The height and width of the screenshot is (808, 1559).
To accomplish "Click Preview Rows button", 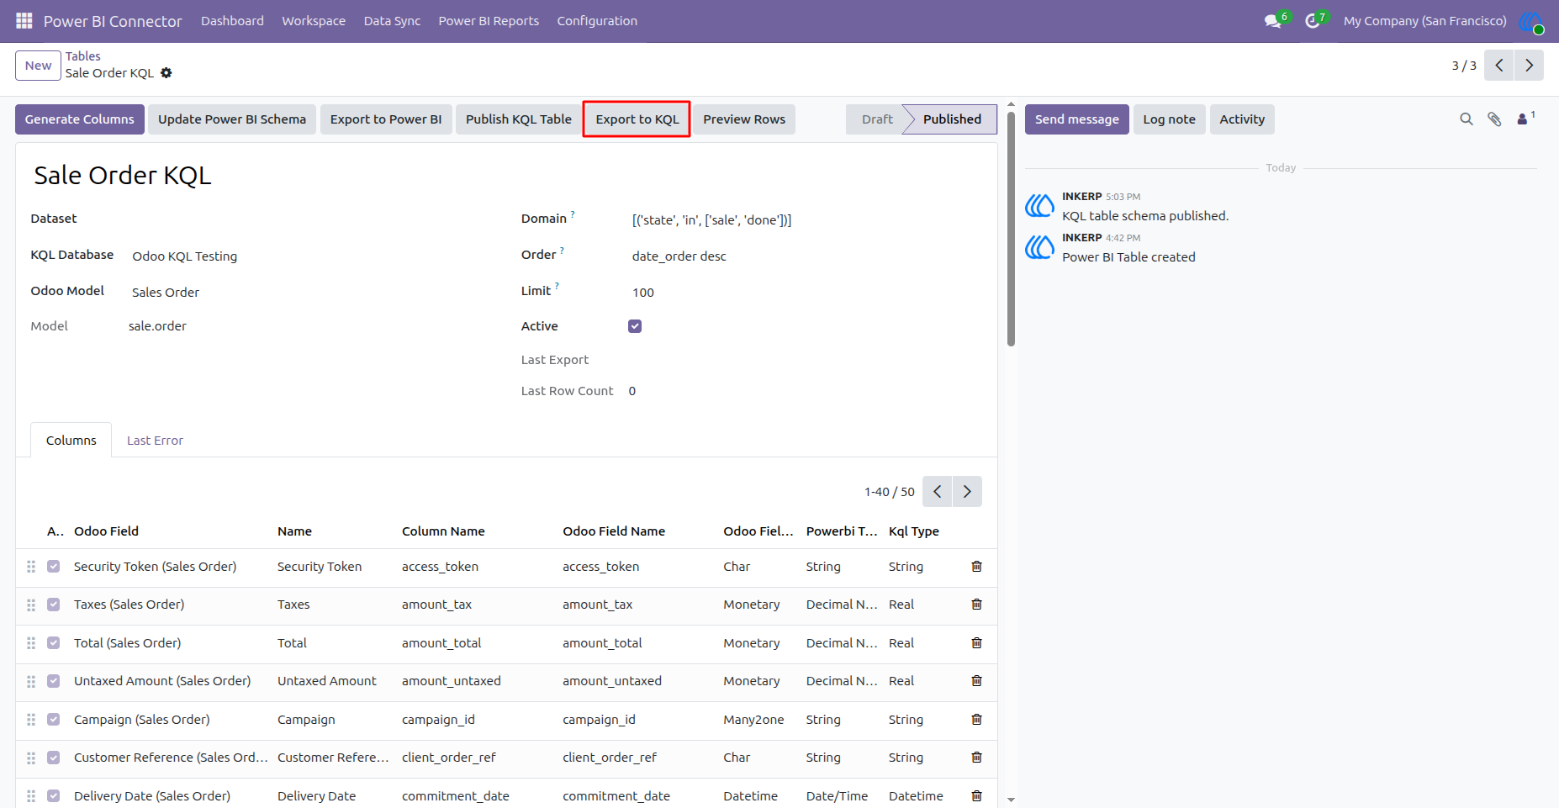I will [x=744, y=119].
